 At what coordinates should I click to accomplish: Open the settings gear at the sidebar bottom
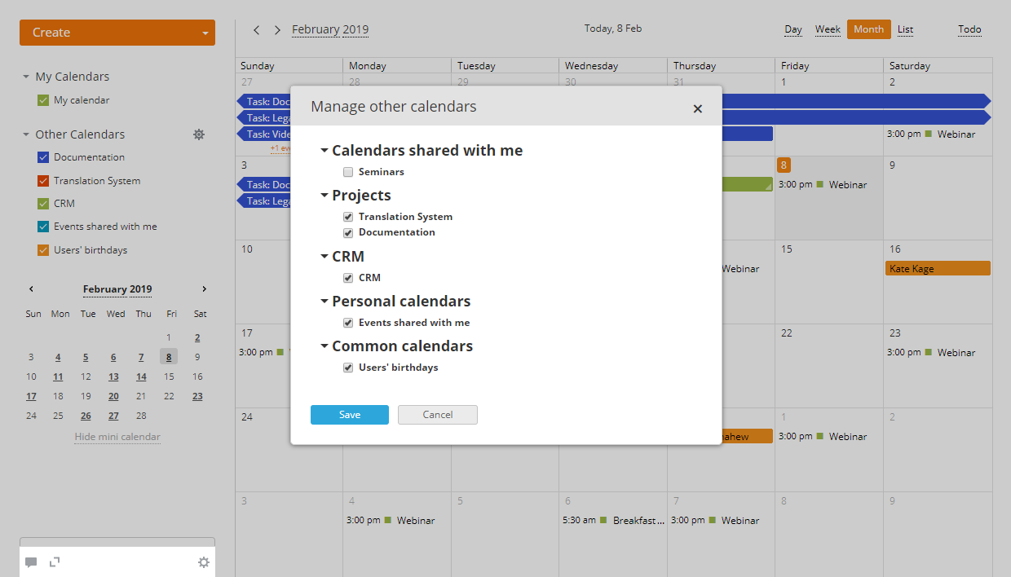pyautogui.click(x=203, y=562)
